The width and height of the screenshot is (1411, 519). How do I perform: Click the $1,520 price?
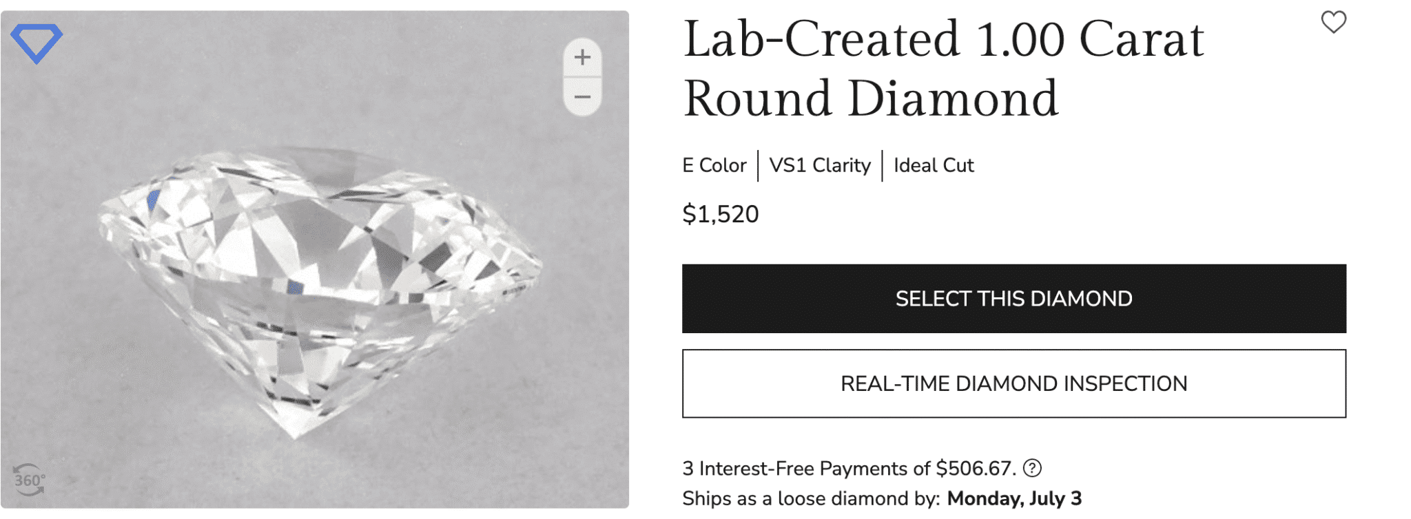720,215
